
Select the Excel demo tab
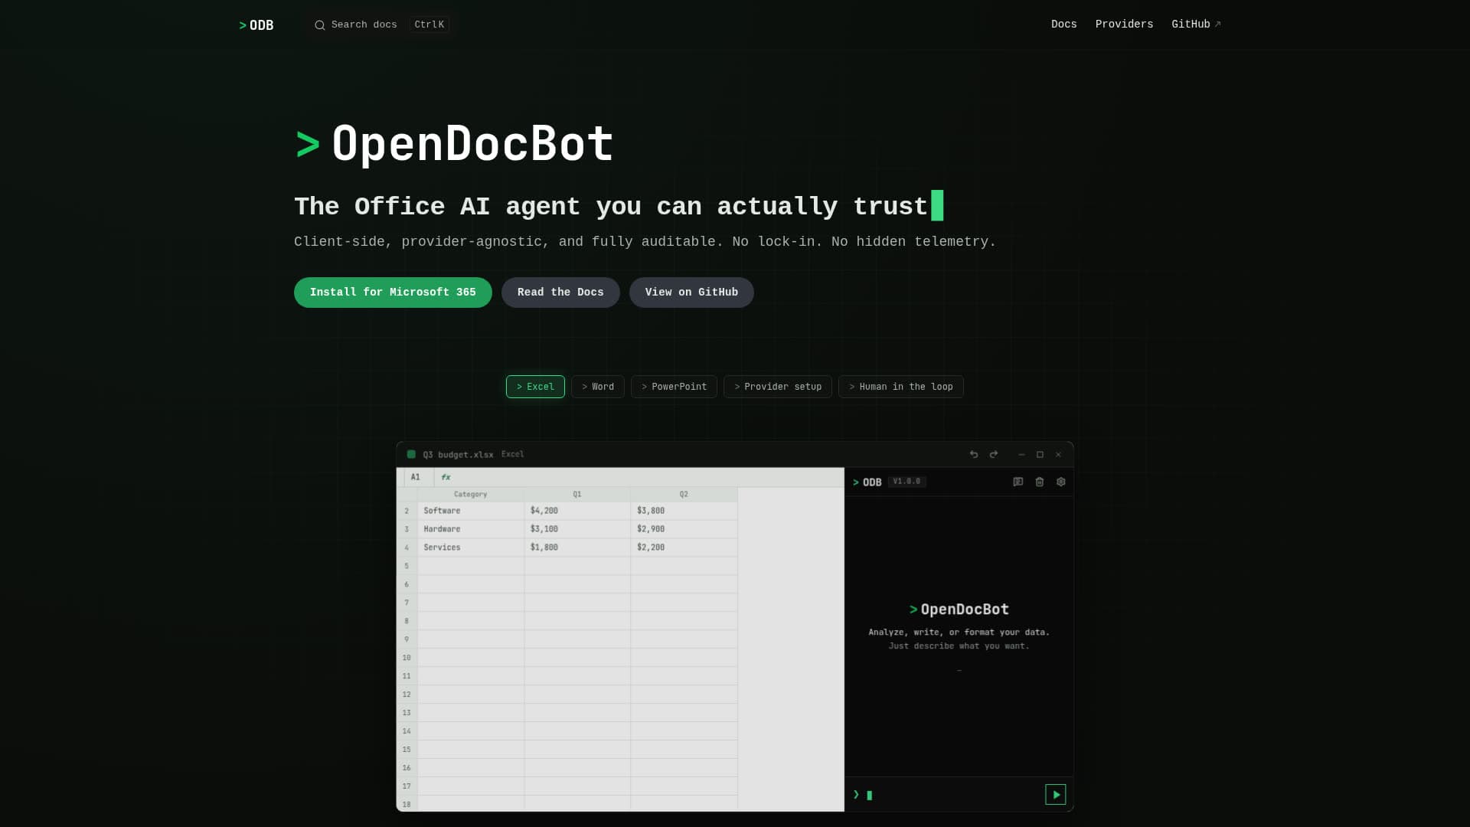point(535,387)
